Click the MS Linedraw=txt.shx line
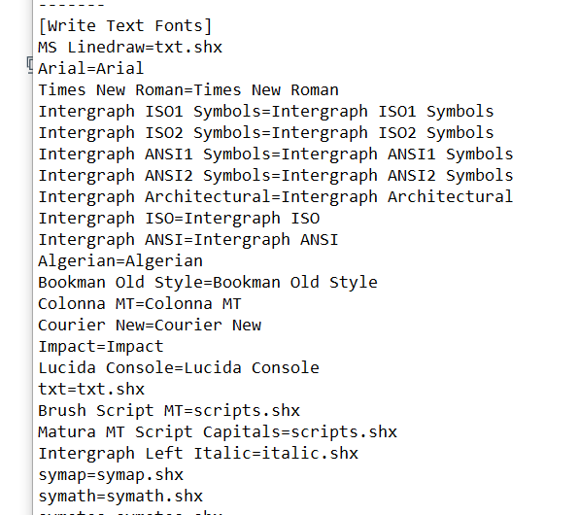This screenshot has height=515, width=579. (130, 48)
